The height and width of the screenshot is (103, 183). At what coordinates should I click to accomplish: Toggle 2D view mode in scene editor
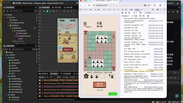40,11
